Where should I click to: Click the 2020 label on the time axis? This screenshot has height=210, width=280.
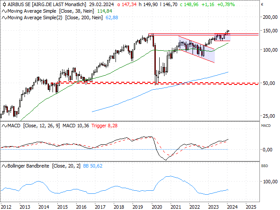click(x=157, y=207)
